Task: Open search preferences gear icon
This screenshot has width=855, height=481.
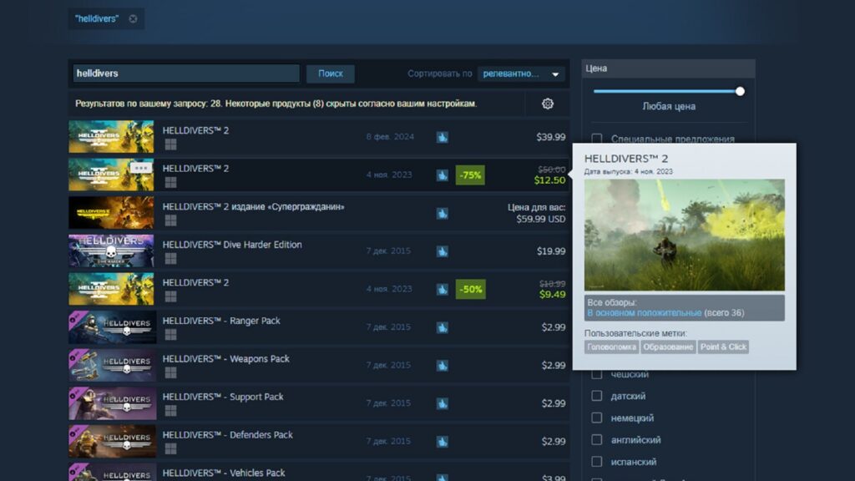Action: tap(548, 104)
